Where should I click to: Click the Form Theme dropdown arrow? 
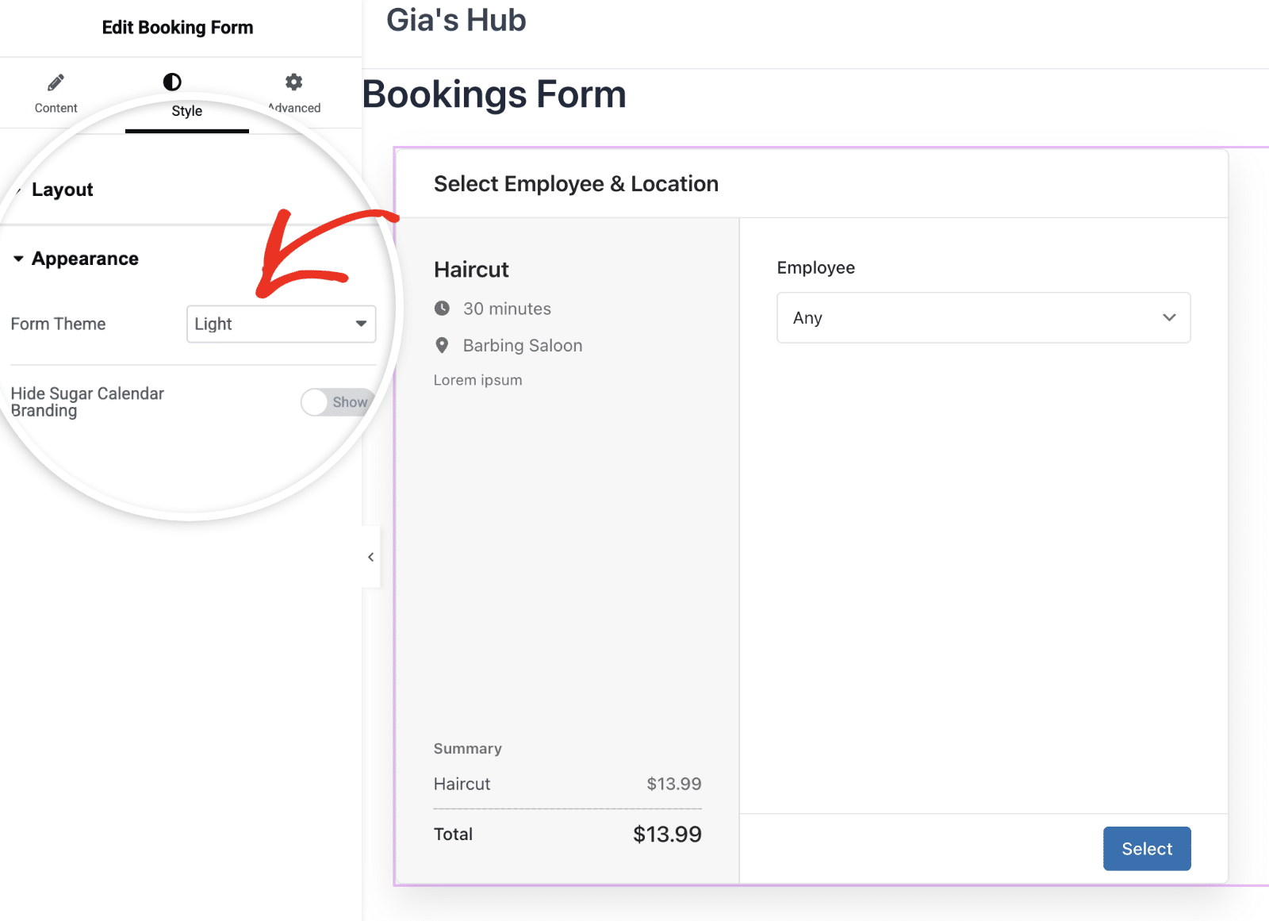coord(359,324)
